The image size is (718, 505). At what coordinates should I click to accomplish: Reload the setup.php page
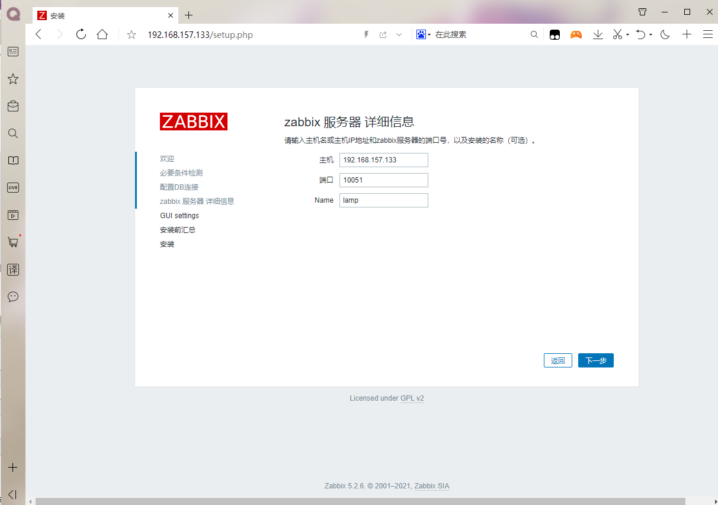tap(81, 34)
